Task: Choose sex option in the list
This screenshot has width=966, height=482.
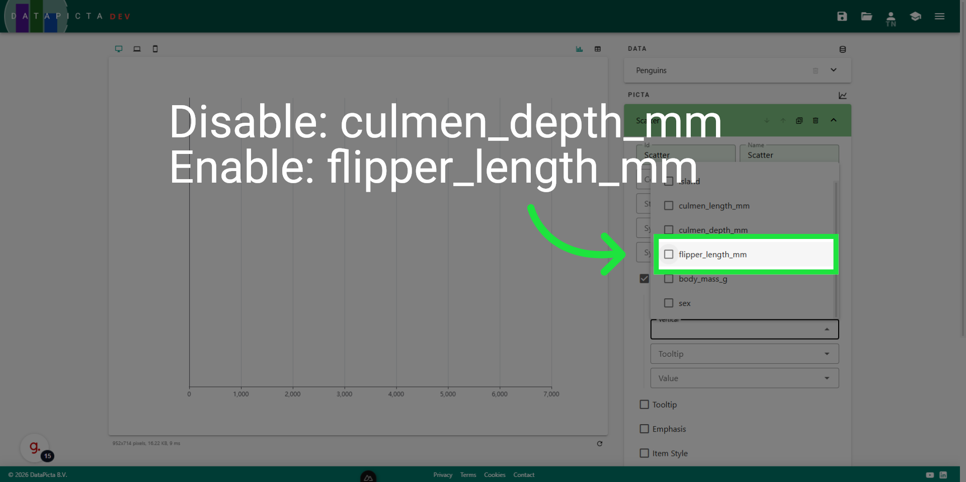Action: point(684,303)
